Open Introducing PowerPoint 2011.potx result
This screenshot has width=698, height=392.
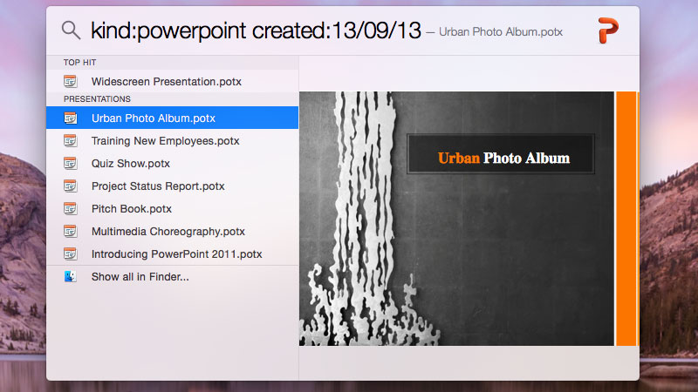(176, 254)
